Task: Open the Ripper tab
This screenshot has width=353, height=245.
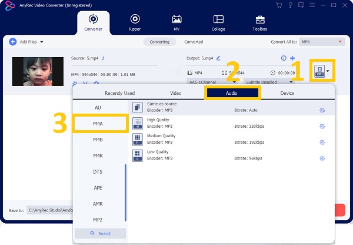Action: (135, 23)
